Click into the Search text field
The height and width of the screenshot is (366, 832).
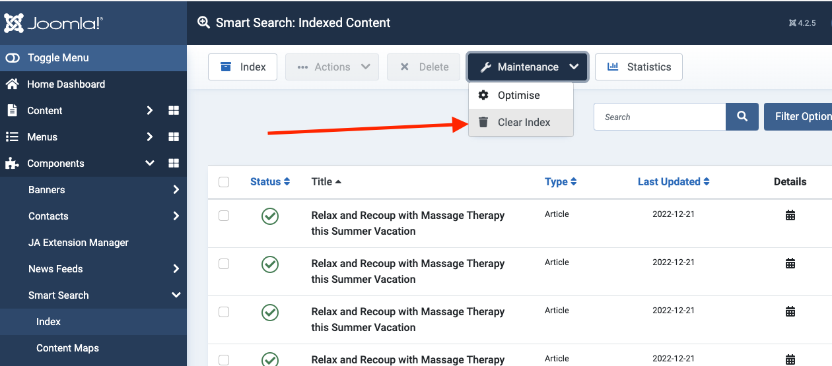659,117
